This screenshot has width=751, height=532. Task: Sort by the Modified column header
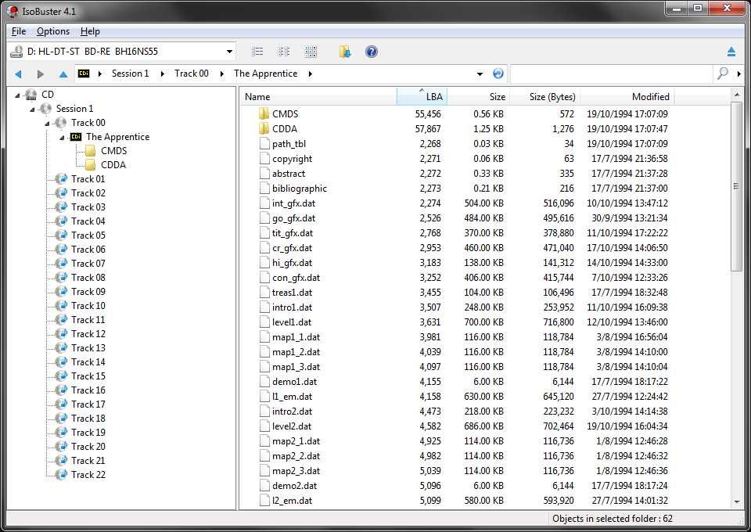point(627,96)
